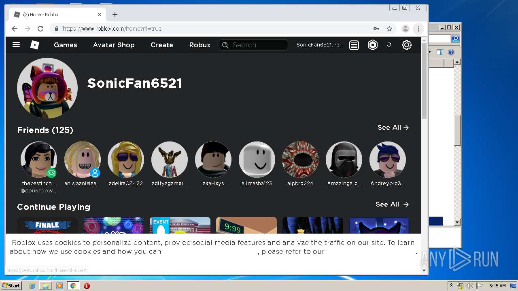Open the Robux page
Image resolution: width=518 pixels, height=291 pixels.
point(200,45)
